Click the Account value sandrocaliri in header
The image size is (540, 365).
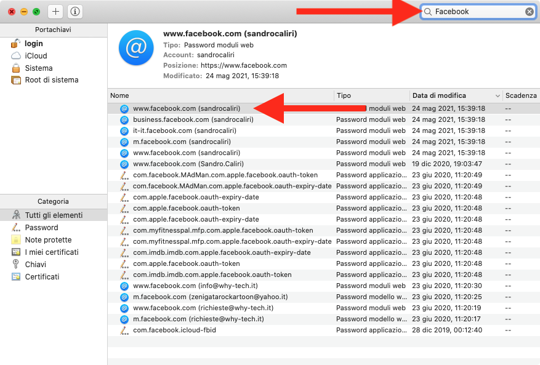click(x=216, y=55)
